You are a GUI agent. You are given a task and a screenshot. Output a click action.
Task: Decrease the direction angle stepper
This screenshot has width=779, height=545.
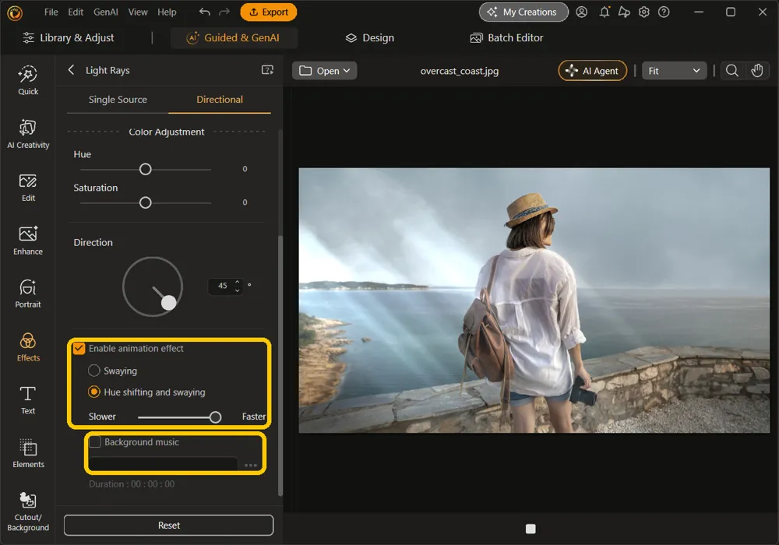point(238,290)
